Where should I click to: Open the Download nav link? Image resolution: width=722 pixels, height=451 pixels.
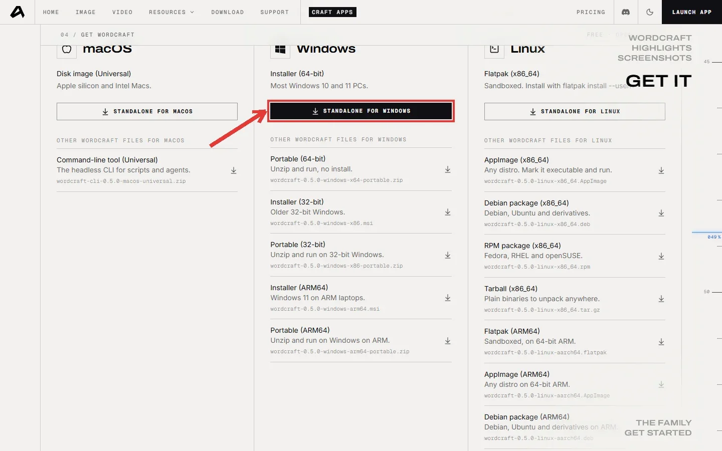[x=227, y=12]
